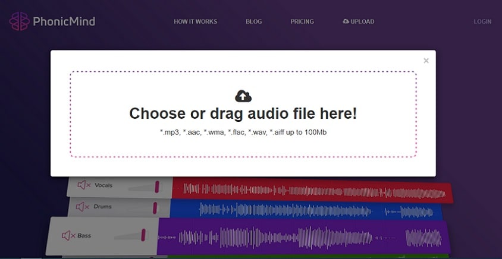502x259 pixels.
Task: Close the upload dialog with X
Action: point(426,61)
